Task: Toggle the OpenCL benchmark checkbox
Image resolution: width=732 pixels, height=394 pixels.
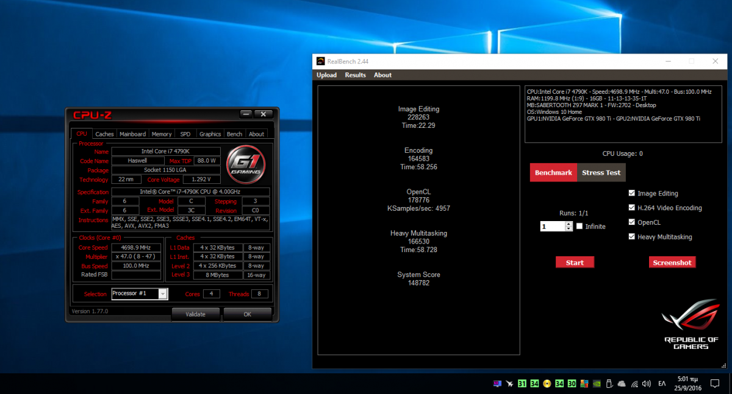Action: [x=632, y=222]
